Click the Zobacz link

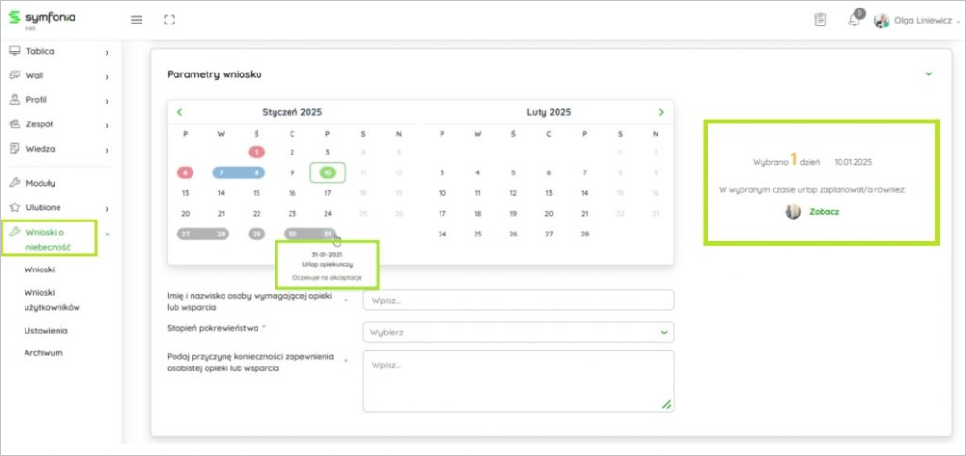point(824,212)
